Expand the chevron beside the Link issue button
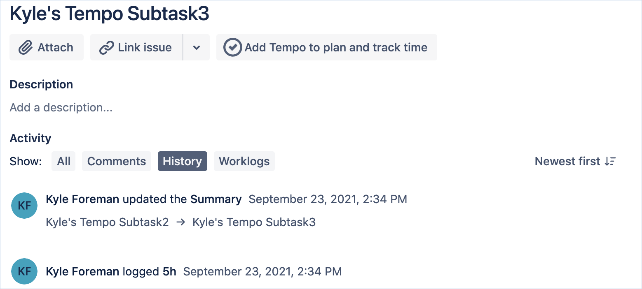 pyautogui.click(x=197, y=47)
